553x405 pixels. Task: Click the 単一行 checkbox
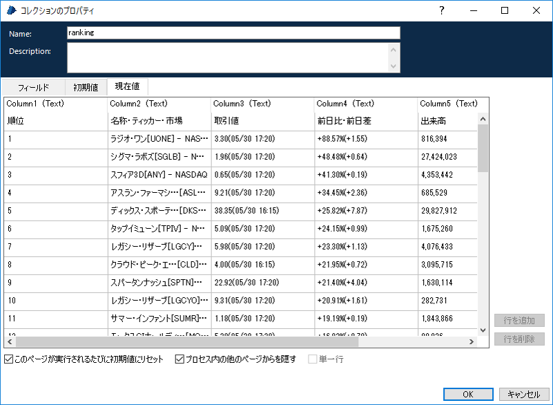click(x=313, y=359)
